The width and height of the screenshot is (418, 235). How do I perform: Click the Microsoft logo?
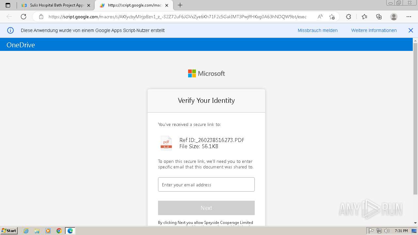(206, 73)
